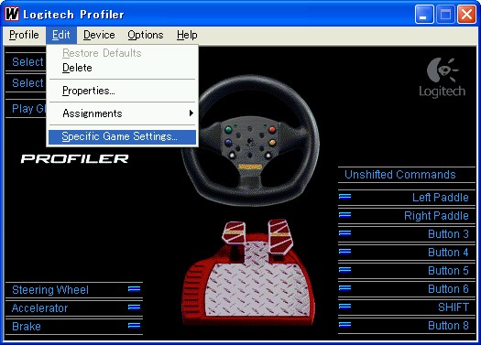
Task: Expand the Assignments submenu arrow
Action: tap(191, 113)
